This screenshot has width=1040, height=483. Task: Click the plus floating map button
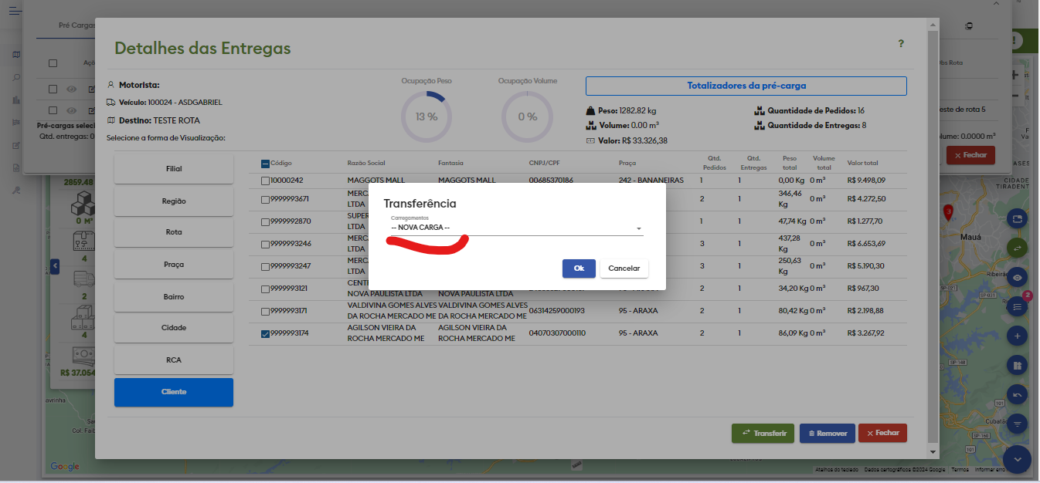tap(1017, 336)
